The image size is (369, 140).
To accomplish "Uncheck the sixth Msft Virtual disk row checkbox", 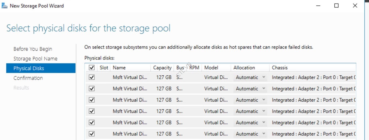I will (x=92, y=134).
